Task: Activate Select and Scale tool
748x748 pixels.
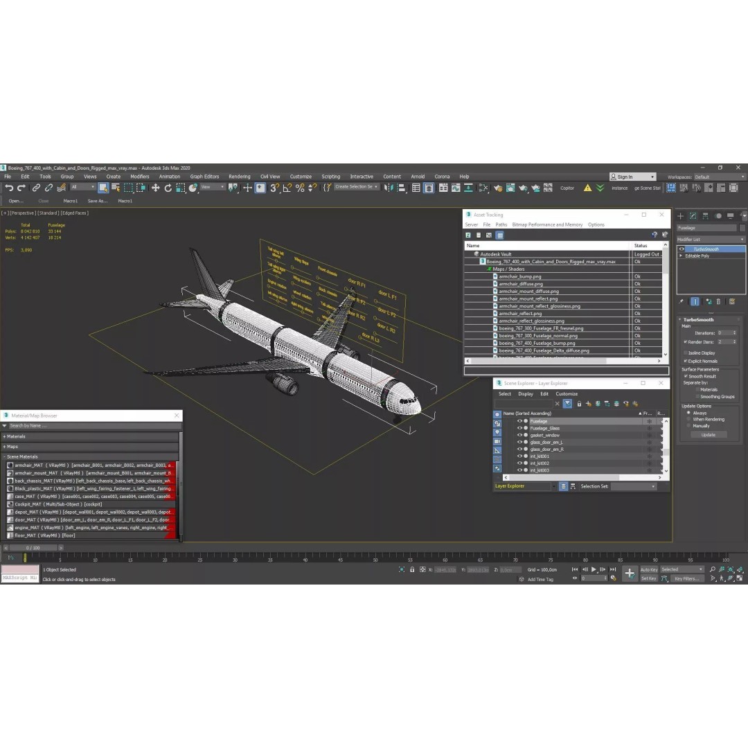Action: (180, 188)
